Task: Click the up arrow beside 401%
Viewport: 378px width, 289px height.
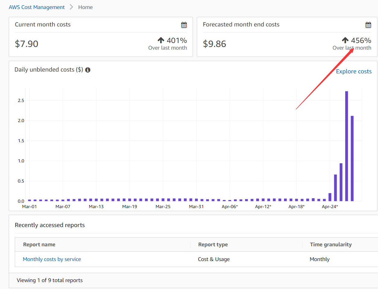Action: tap(161, 40)
